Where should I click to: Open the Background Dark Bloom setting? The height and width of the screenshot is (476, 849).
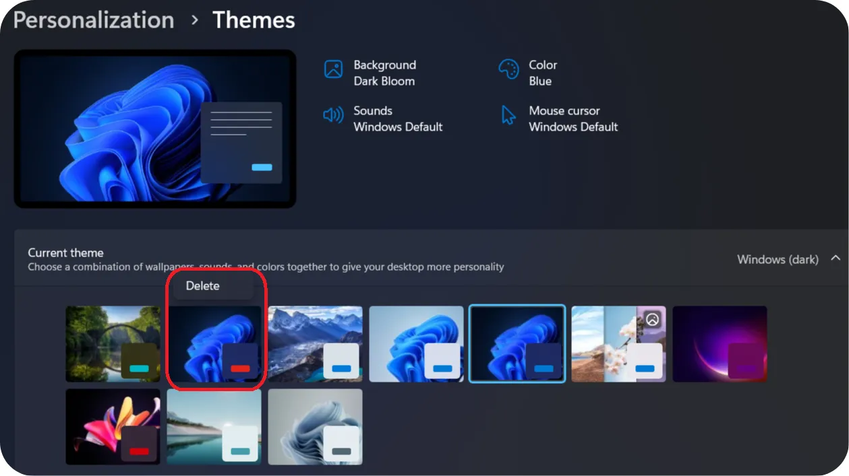[x=371, y=73]
